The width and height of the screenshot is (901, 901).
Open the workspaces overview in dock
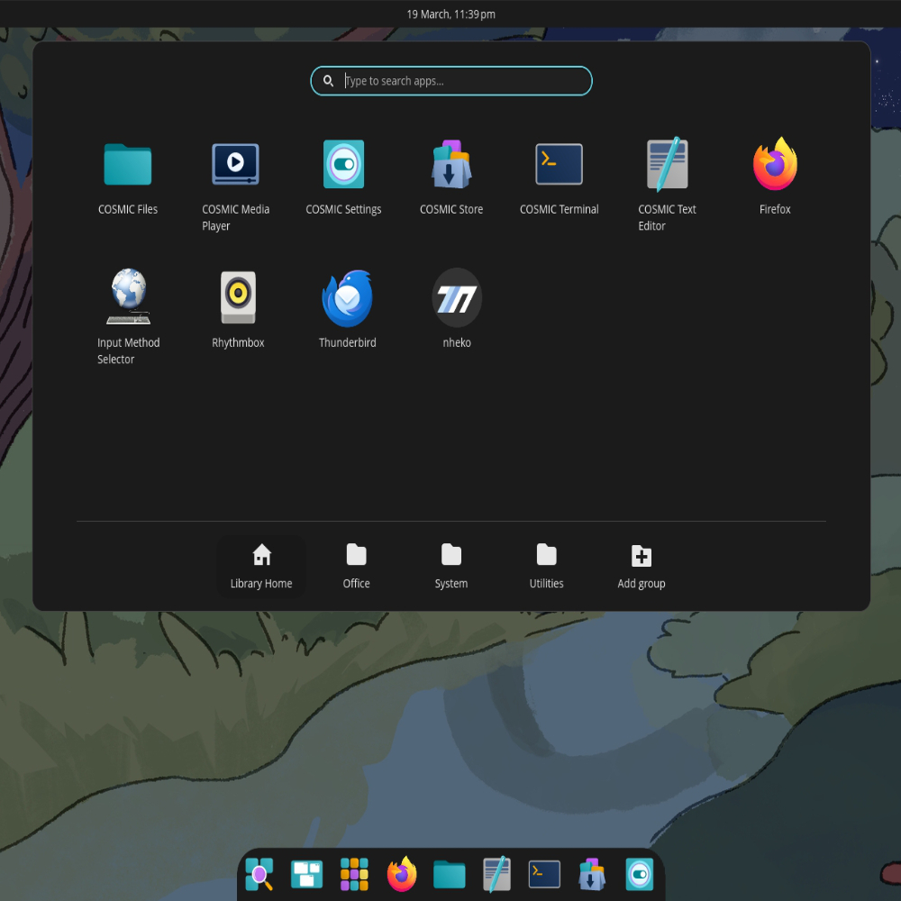307,874
